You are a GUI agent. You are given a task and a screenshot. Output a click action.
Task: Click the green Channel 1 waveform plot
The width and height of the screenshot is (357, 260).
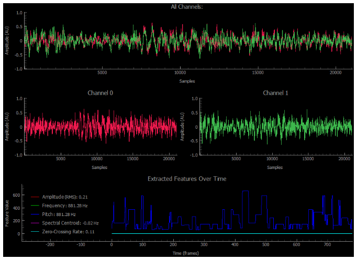(275, 127)
